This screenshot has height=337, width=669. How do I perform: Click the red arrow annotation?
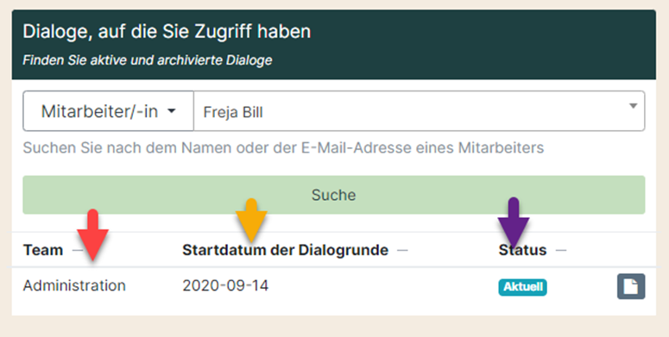click(92, 235)
